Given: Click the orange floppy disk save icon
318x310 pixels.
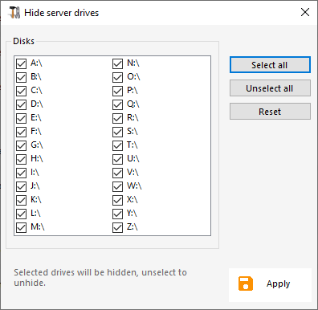Looking at the screenshot, I should tap(246, 283).
